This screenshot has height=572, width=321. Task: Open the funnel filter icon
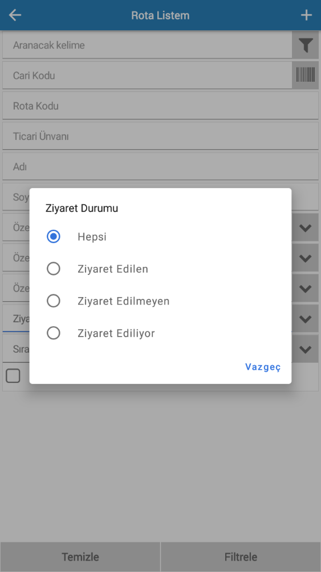306,45
